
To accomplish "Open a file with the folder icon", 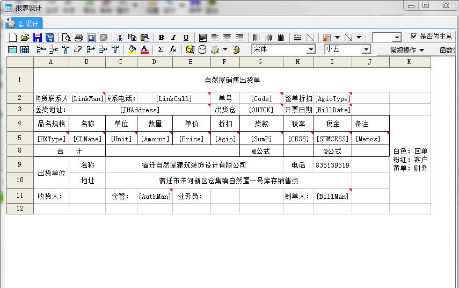I will [x=25, y=38].
